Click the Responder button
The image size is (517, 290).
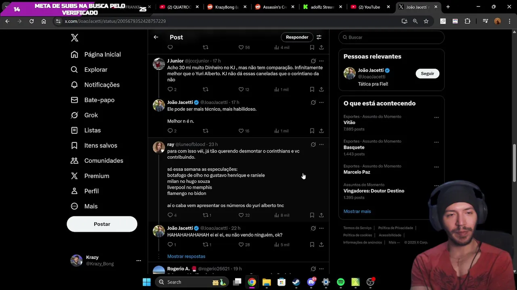297,37
